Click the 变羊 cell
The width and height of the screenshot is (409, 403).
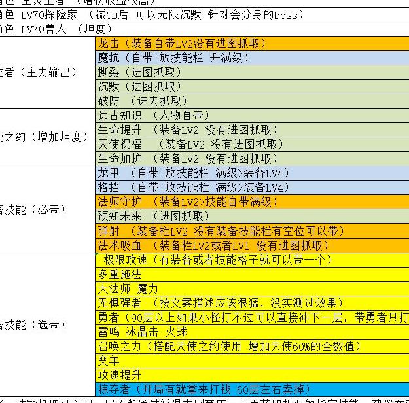[x=252, y=360]
